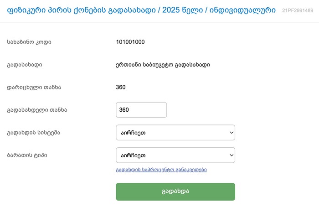The width and height of the screenshot is (319, 207).
Task: Click the დარიცხული თანხა label
Action: pyautogui.click(x=34, y=87)
